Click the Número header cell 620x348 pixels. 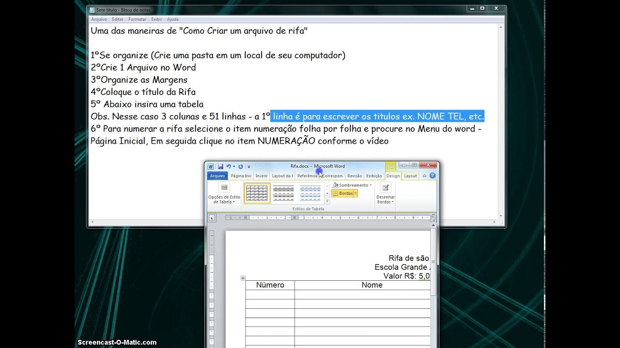(x=270, y=285)
